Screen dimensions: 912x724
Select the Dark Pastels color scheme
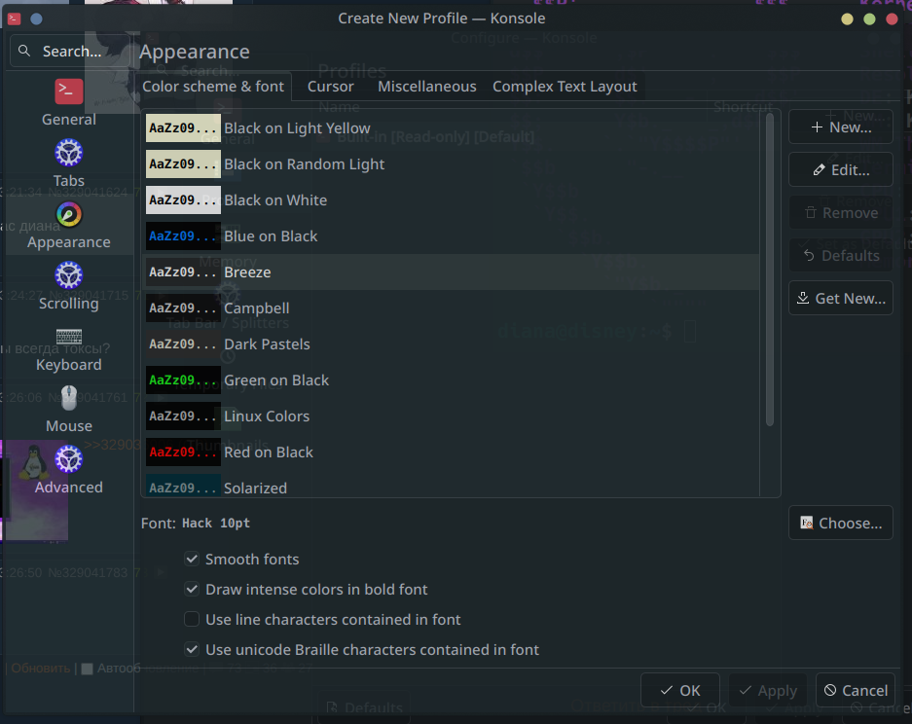coord(451,344)
